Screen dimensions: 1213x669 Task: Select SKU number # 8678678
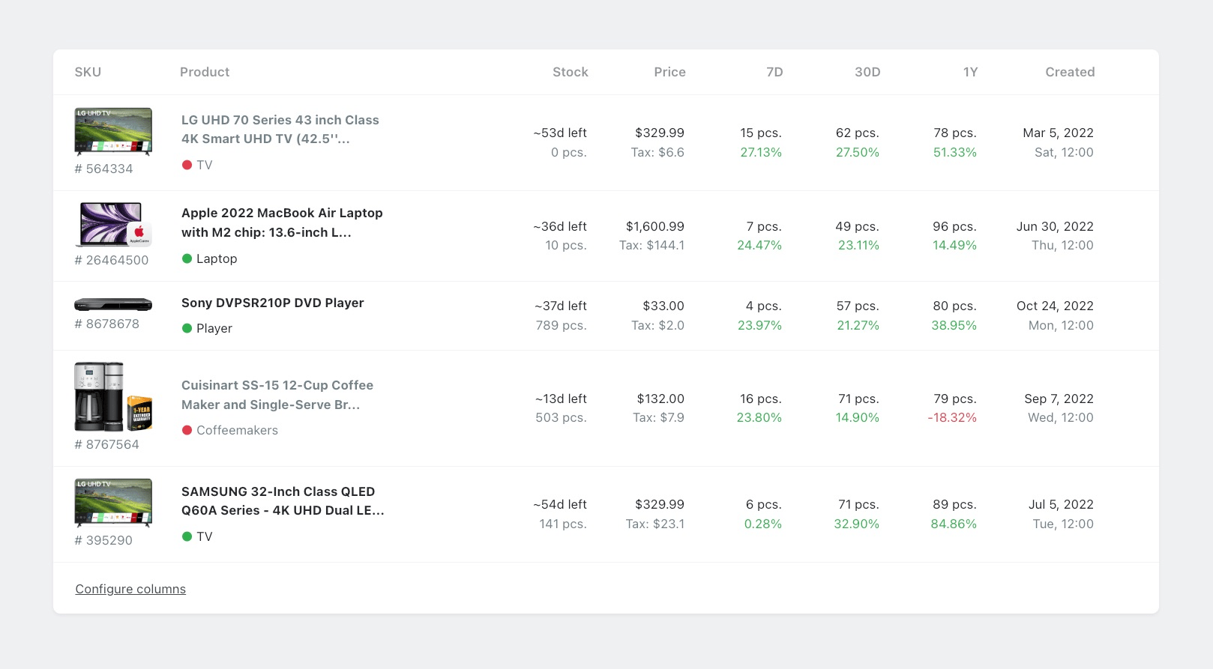107,324
